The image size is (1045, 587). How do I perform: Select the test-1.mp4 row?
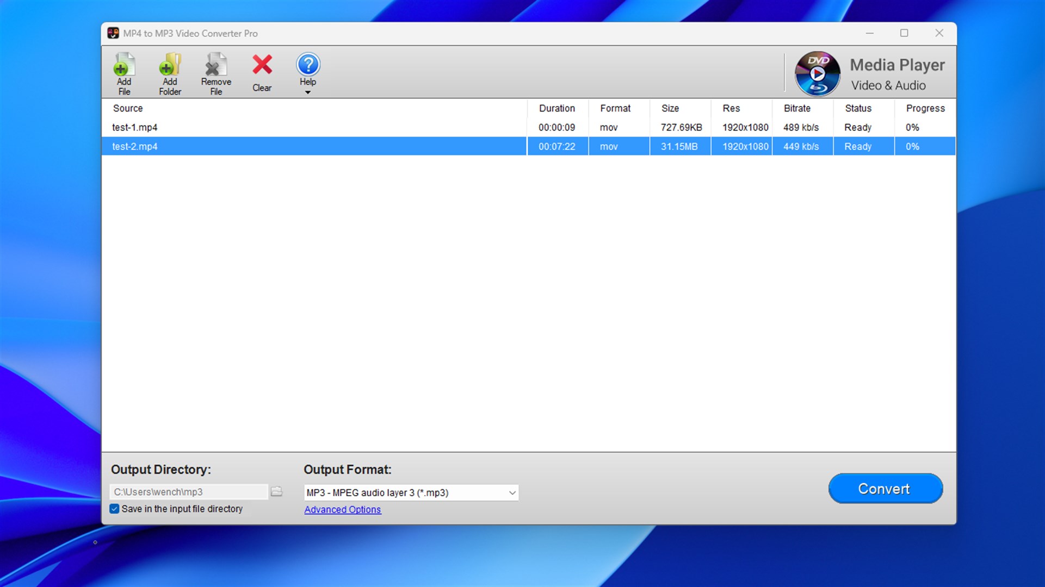[528, 127]
